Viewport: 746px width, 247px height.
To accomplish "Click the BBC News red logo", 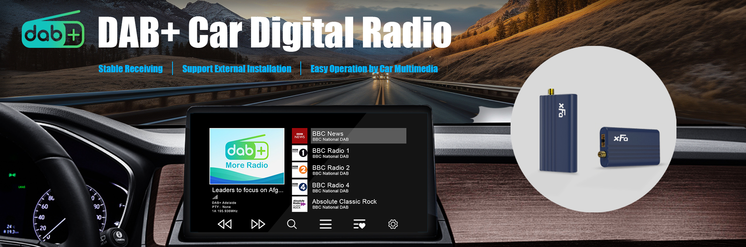I will point(300,136).
